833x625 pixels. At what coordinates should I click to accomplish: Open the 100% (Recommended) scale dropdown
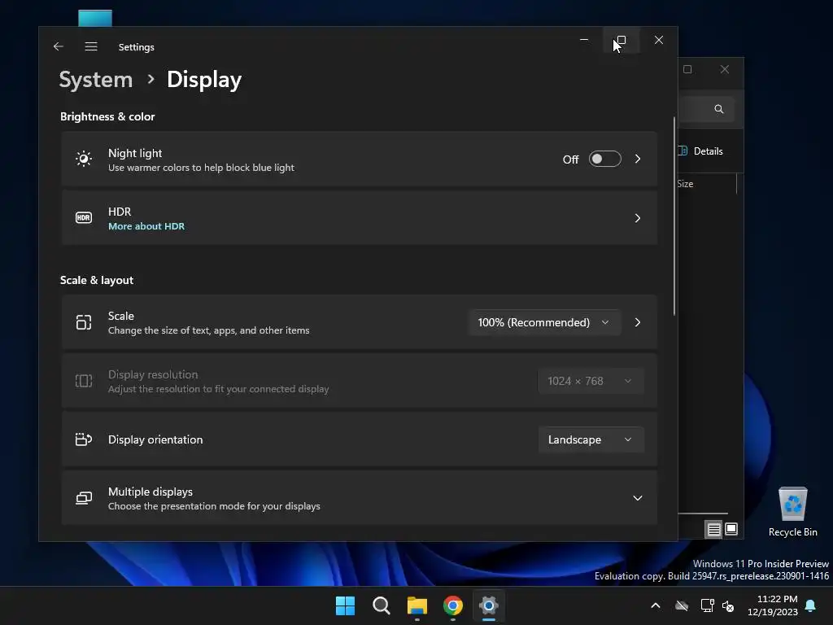tap(544, 322)
